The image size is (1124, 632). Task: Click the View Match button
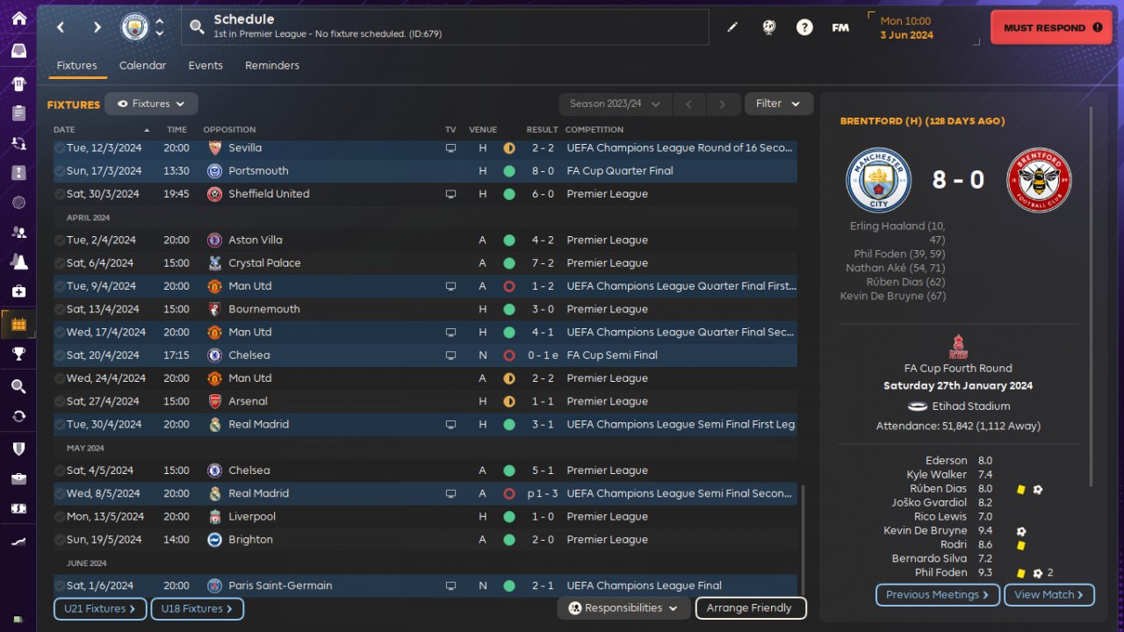(1049, 594)
